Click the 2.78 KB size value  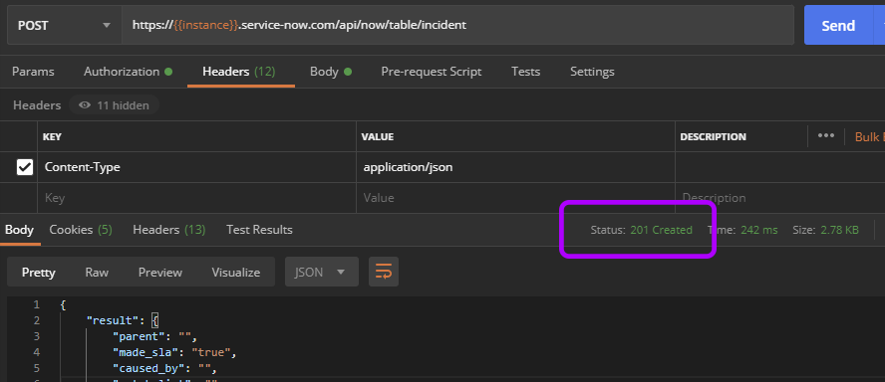(x=839, y=230)
